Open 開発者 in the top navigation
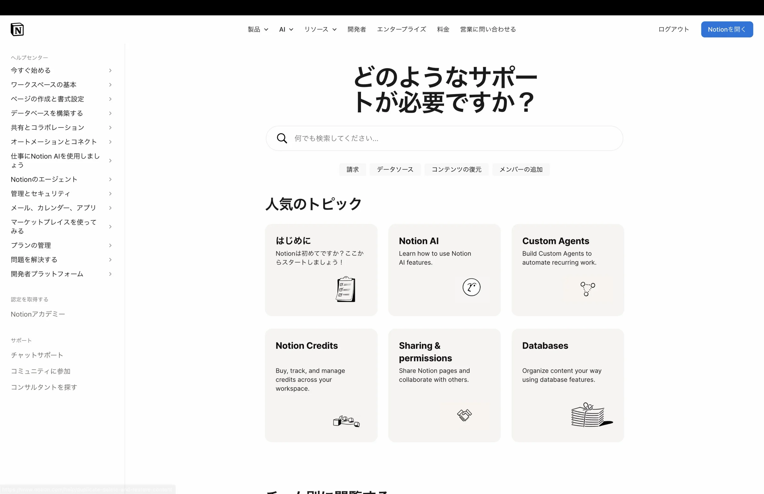 [x=357, y=29]
